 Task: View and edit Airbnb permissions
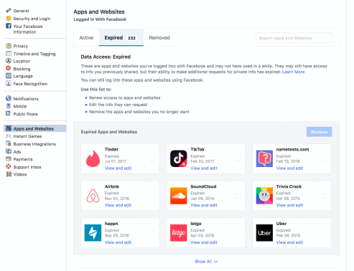(x=118, y=205)
